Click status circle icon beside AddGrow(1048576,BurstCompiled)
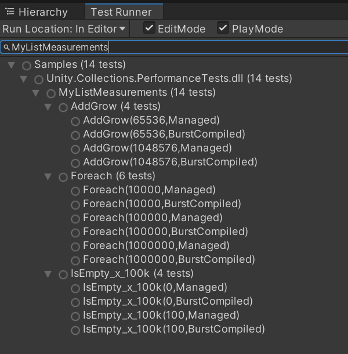Image resolution: width=348 pixels, height=354 pixels. 75,163
